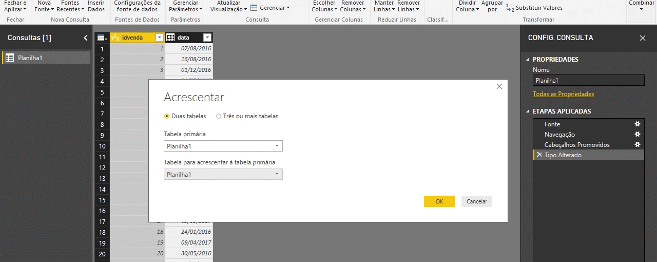Viewport: 657px width, 262px height.
Task: Click the Agrupar por command
Action: click(492, 6)
